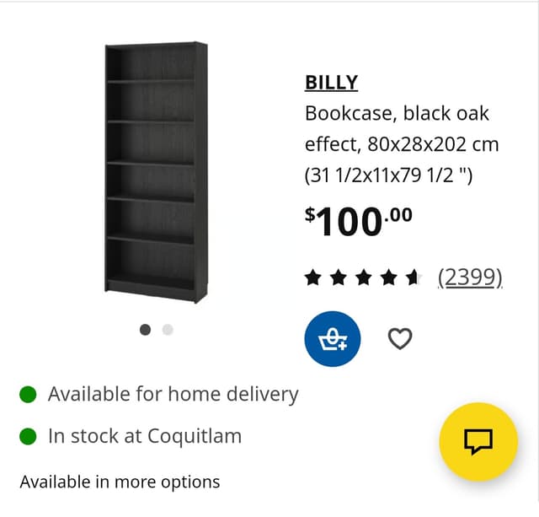This screenshot has height=517, width=539.
Task: Click the green dot beside Coquitlam stock status
Action: pos(28,436)
